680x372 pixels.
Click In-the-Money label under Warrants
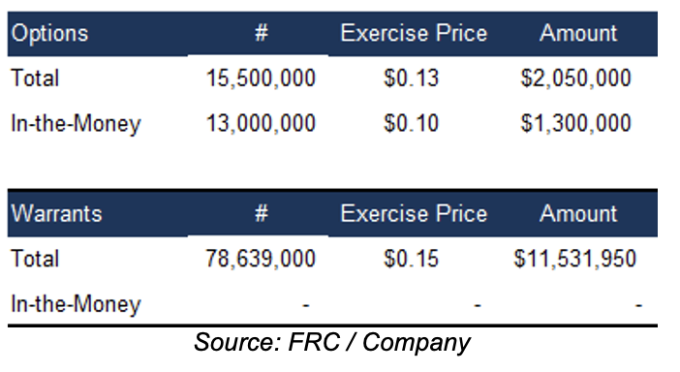point(76,304)
